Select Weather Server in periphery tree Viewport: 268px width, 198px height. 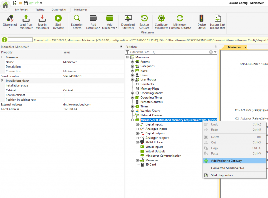(x=150, y=111)
